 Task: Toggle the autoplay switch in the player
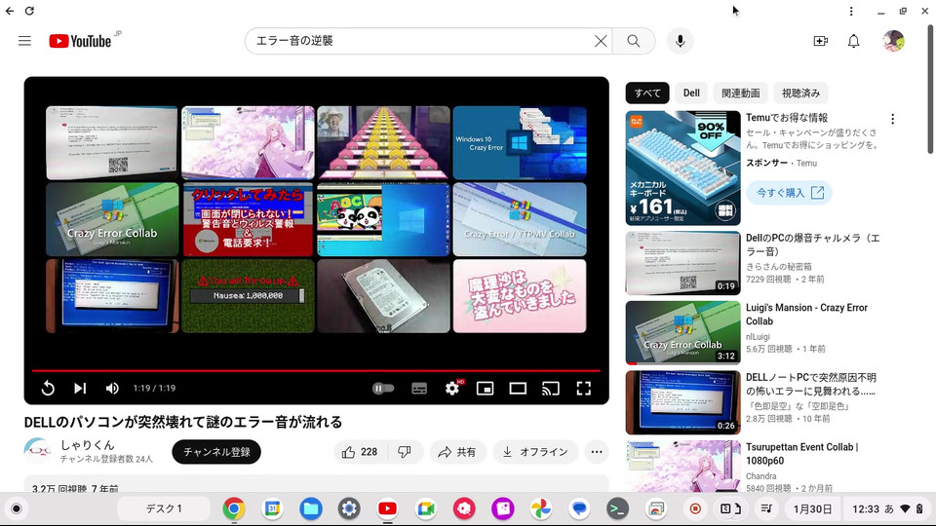coord(382,389)
